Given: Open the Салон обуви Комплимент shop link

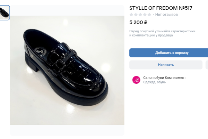Looking at the screenshot, I should [164, 77].
